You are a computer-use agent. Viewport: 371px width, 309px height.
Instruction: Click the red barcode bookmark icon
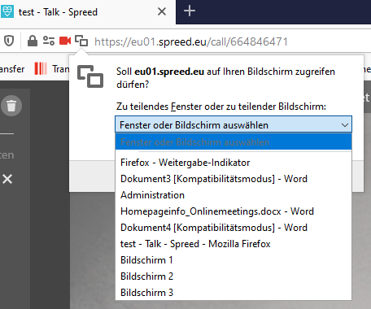point(41,68)
